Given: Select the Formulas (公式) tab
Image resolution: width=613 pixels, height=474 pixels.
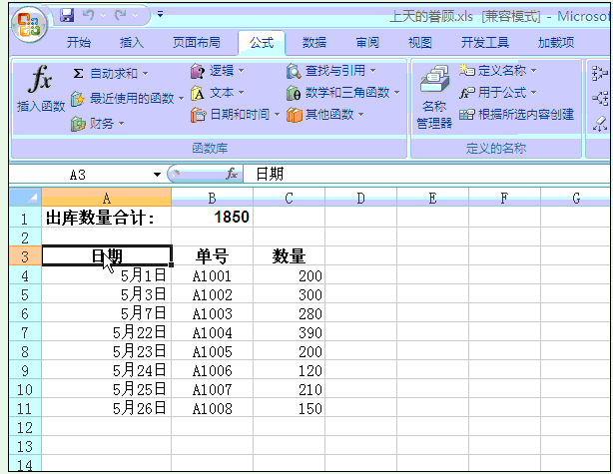Looking at the screenshot, I should click(262, 42).
